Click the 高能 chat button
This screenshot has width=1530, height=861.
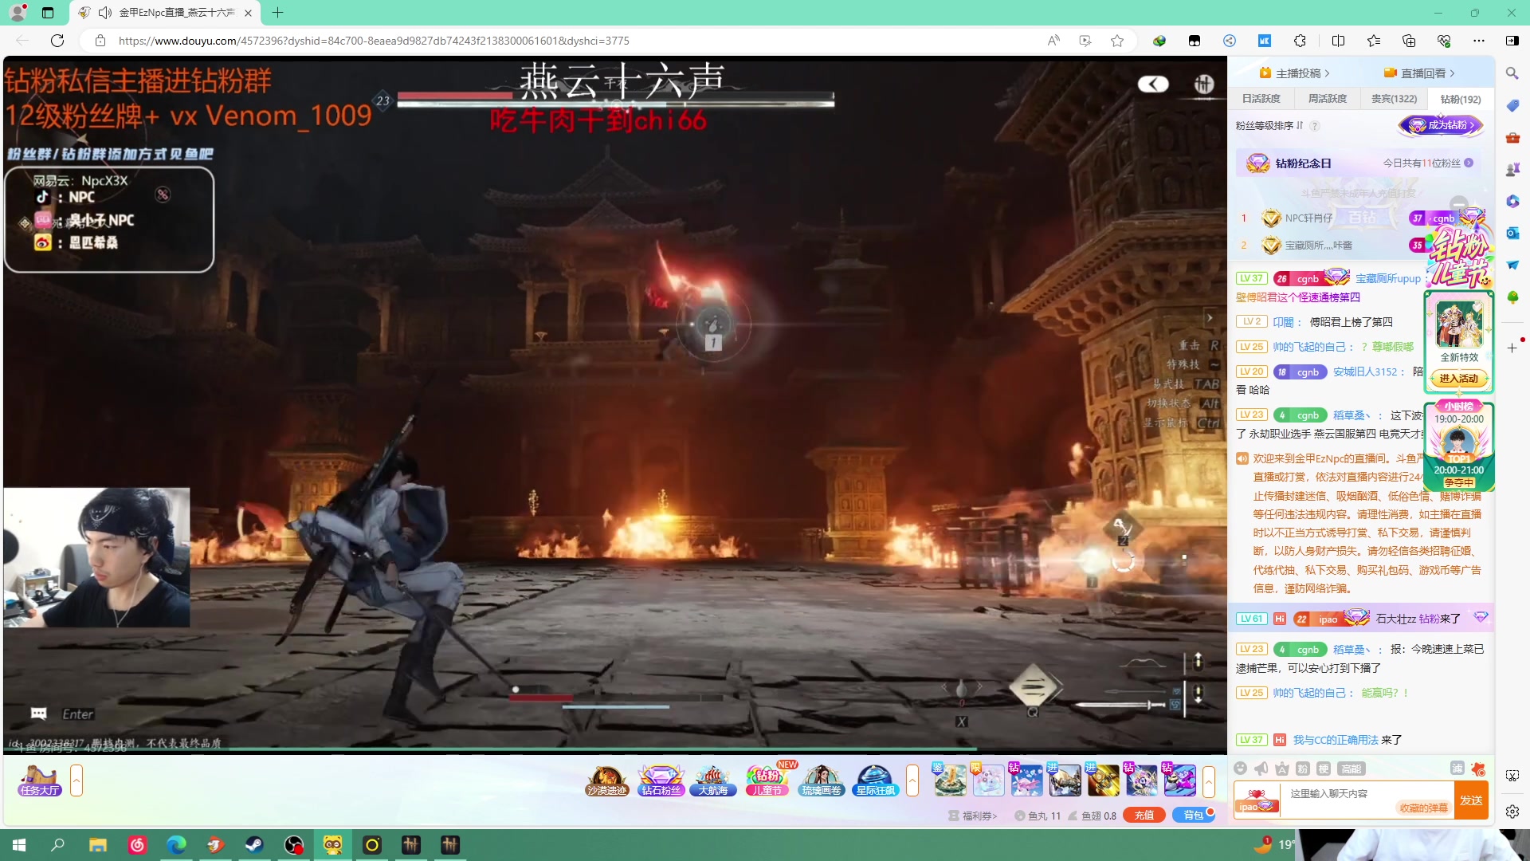[1352, 769]
